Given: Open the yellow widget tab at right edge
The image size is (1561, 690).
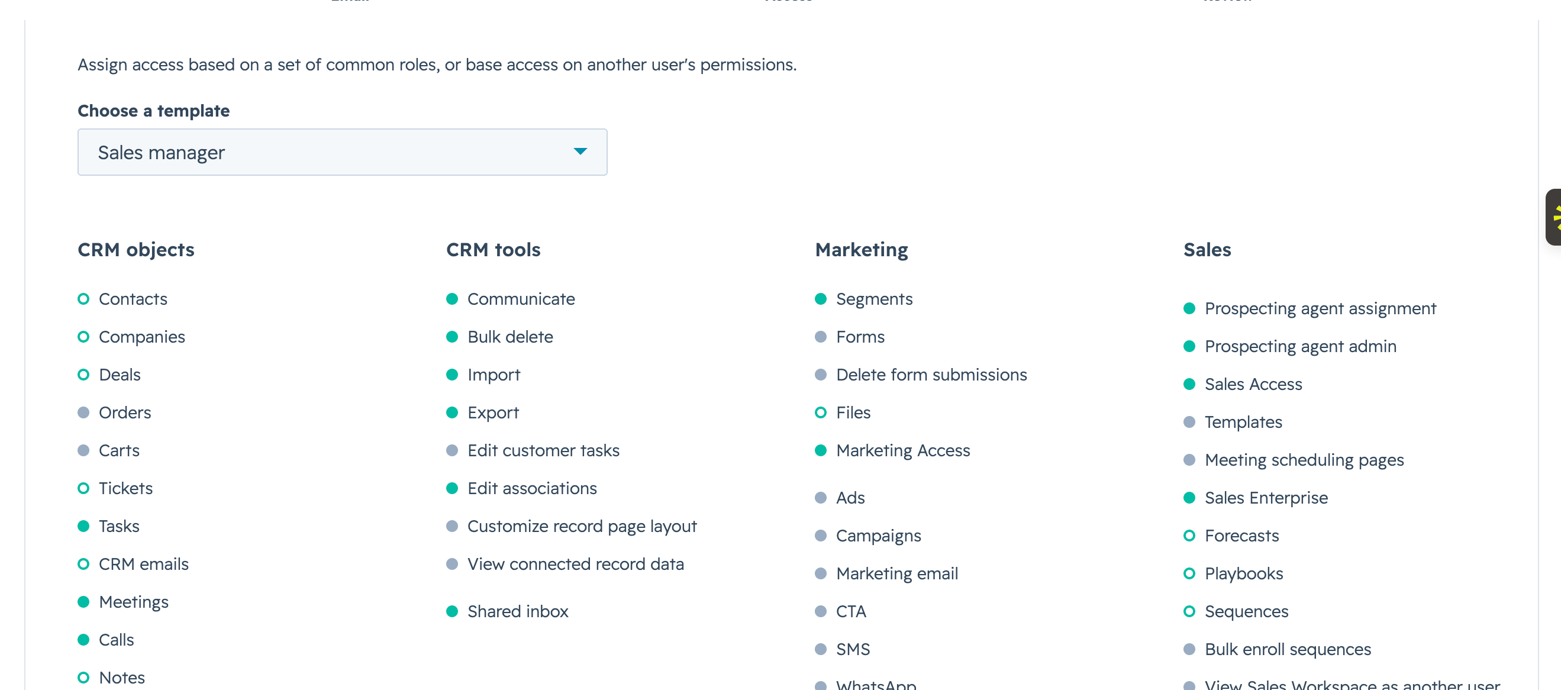Looking at the screenshot, I should coord(1553,217).
